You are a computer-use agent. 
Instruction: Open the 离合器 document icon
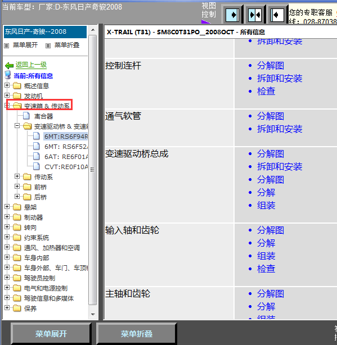click(26, 116)
